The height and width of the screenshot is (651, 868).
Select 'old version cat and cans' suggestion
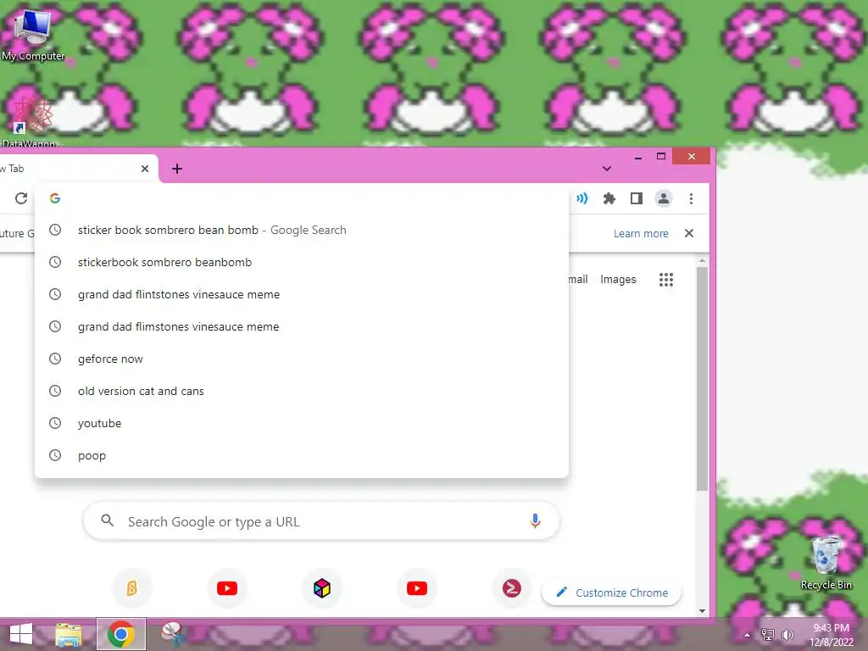(301, 391)
